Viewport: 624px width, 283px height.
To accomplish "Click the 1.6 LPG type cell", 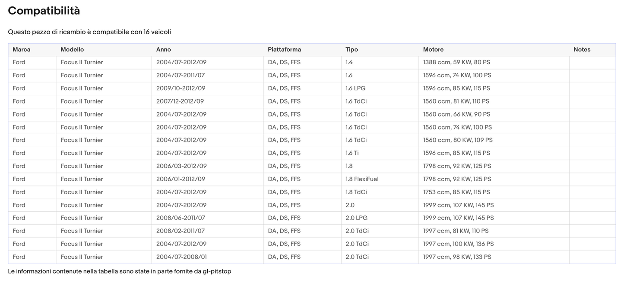I will tap(357, 88).
